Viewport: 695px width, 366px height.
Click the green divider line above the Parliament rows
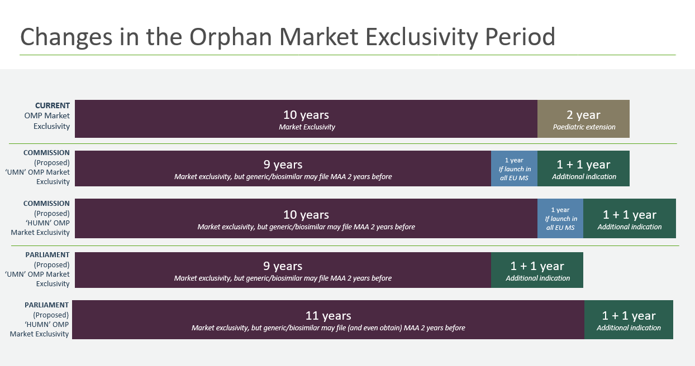coord(345,246)
